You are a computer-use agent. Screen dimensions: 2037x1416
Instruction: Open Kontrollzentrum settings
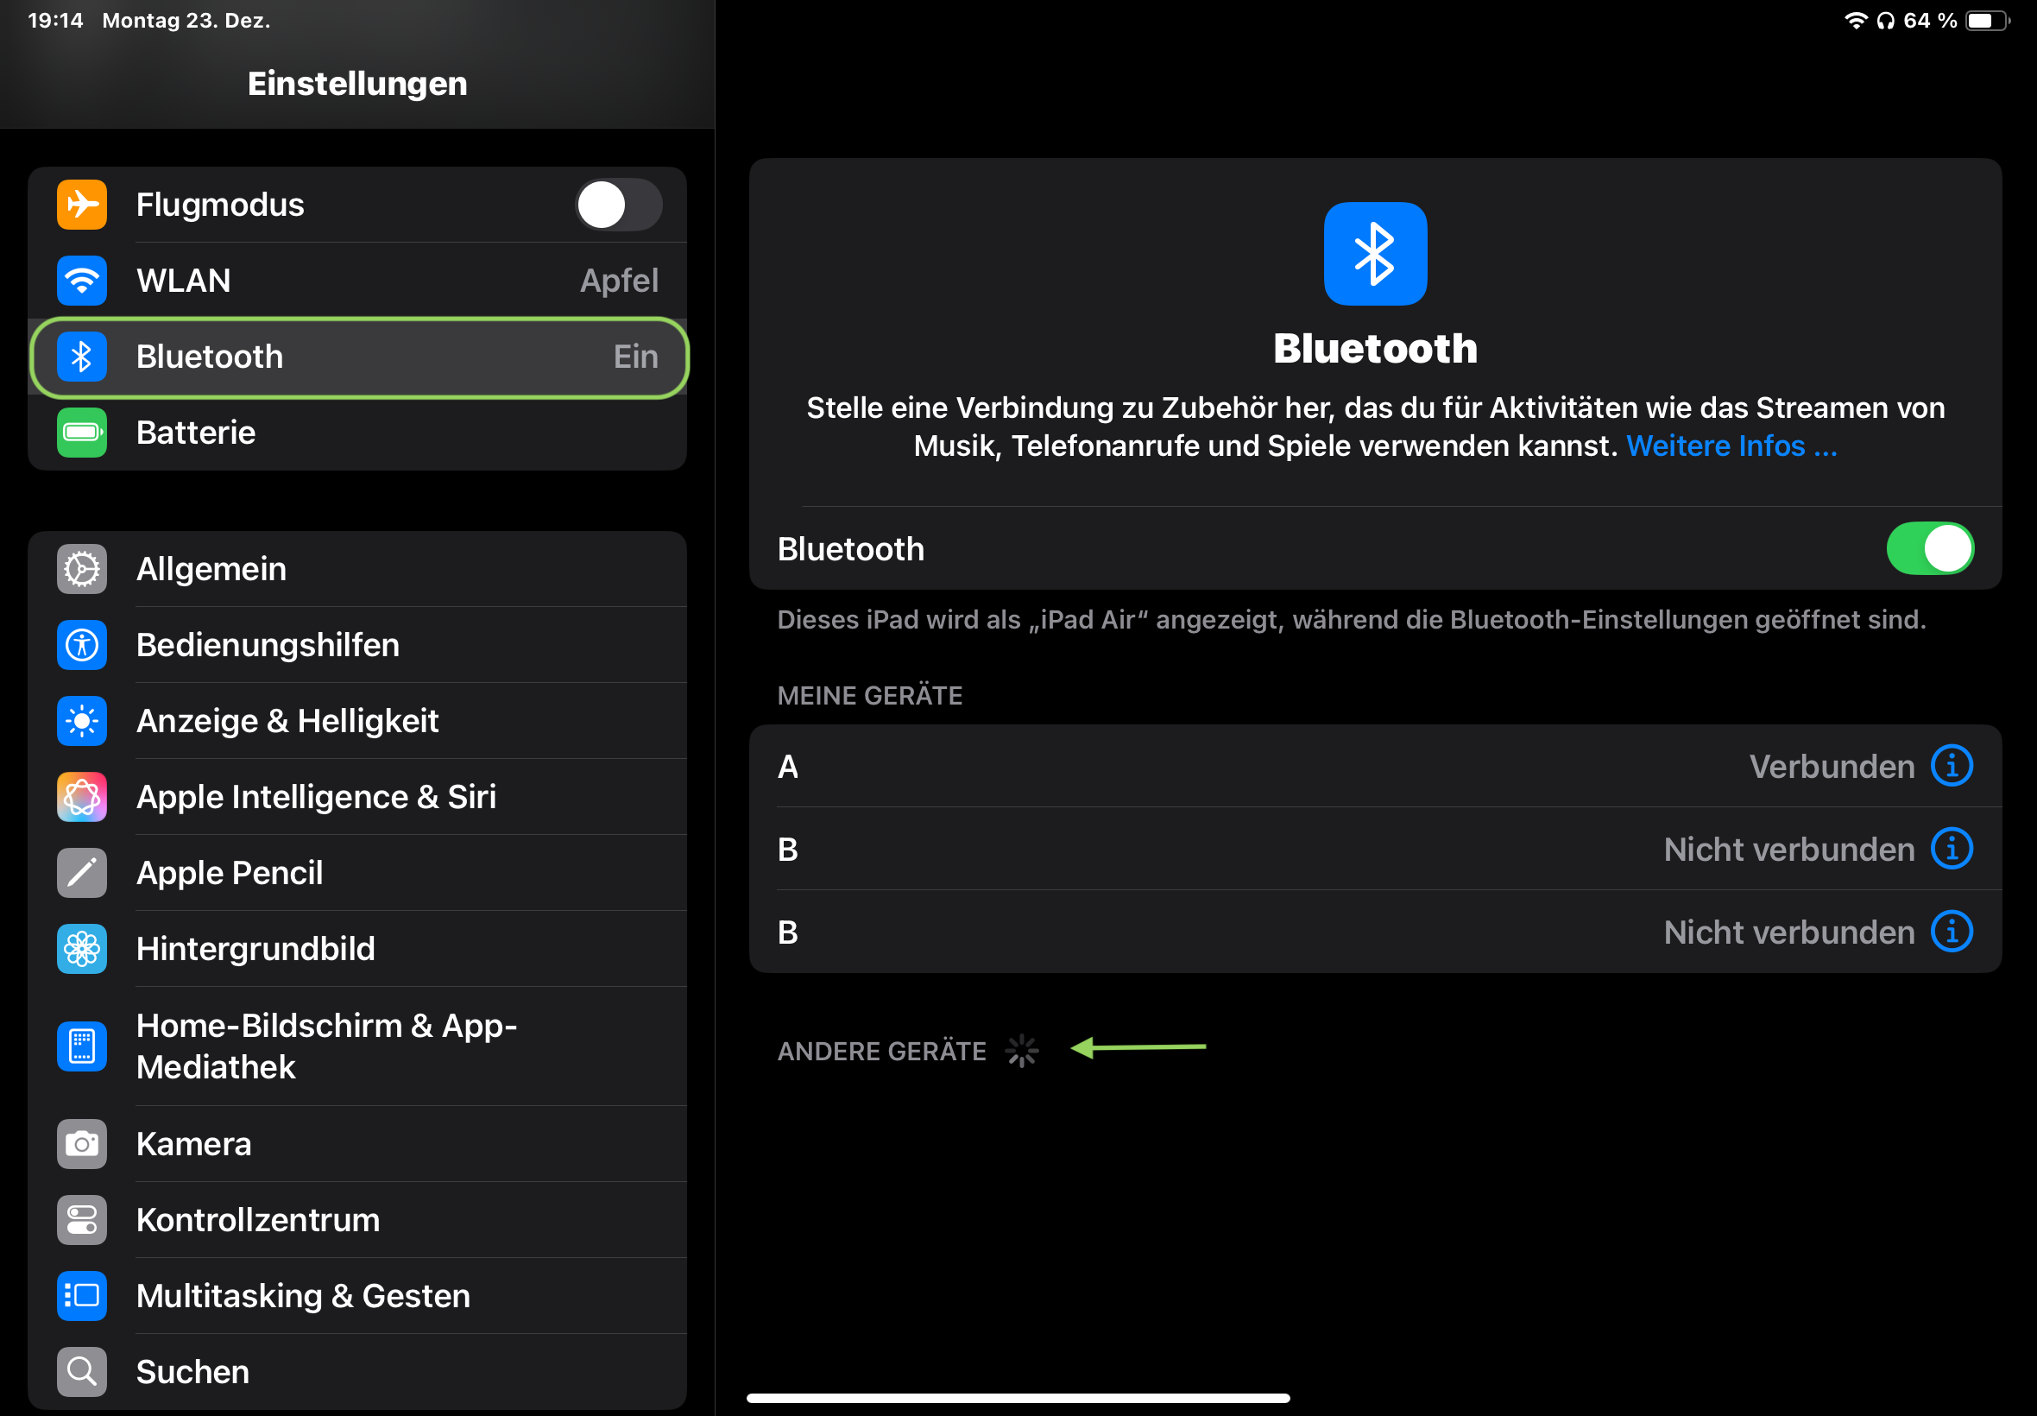[257, 1220]
